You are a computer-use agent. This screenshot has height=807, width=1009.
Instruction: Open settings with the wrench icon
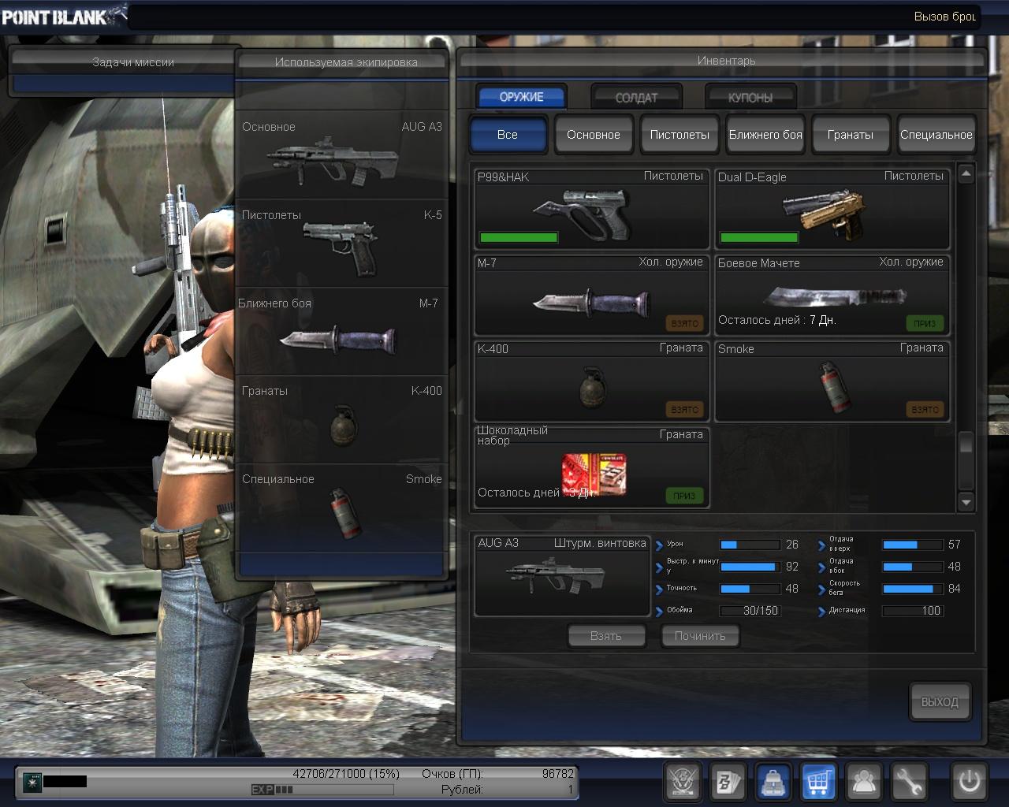[910, 782]
